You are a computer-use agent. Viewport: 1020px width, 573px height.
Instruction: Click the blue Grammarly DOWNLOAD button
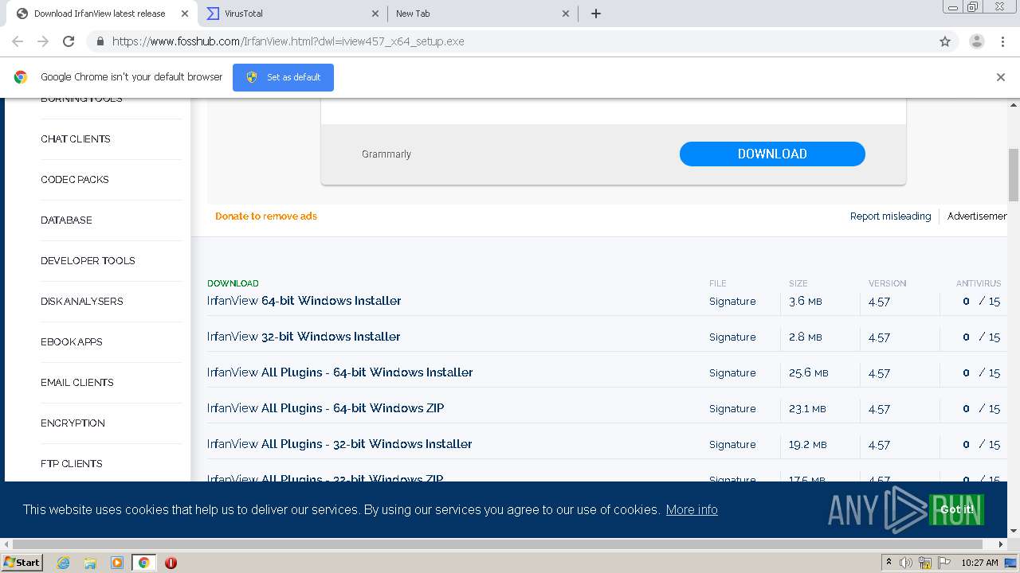(772, 154)
